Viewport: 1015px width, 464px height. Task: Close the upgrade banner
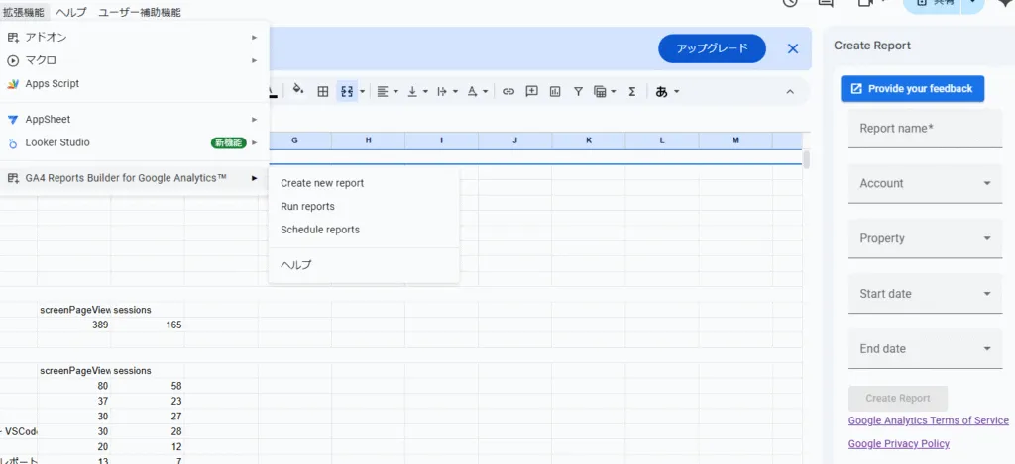pos(793,48)
